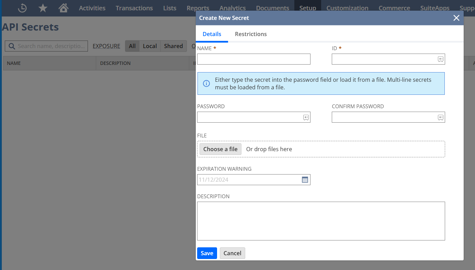Open the Transactions menu

[x=134, y=8]
